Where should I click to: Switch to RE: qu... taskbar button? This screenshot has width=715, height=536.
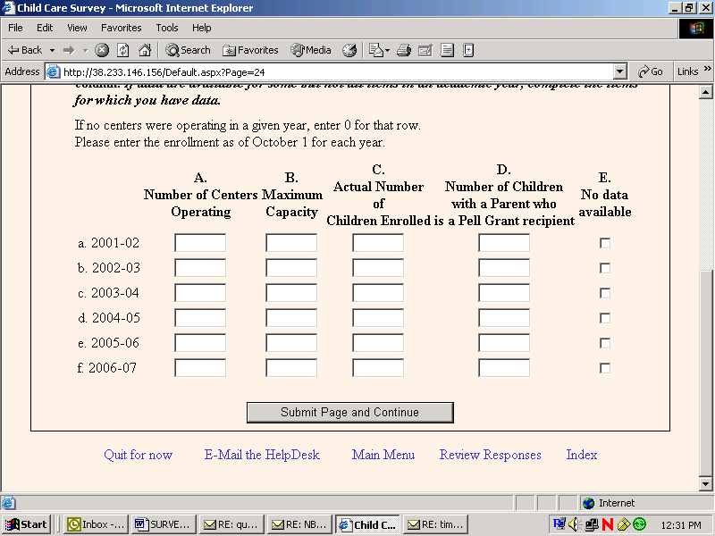point(231,524)
